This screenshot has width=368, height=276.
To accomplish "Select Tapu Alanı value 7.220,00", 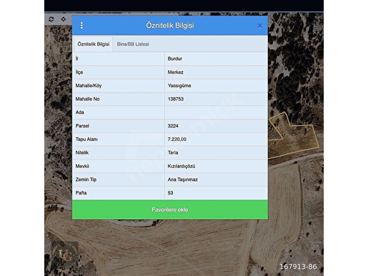I will pos(177,139).
